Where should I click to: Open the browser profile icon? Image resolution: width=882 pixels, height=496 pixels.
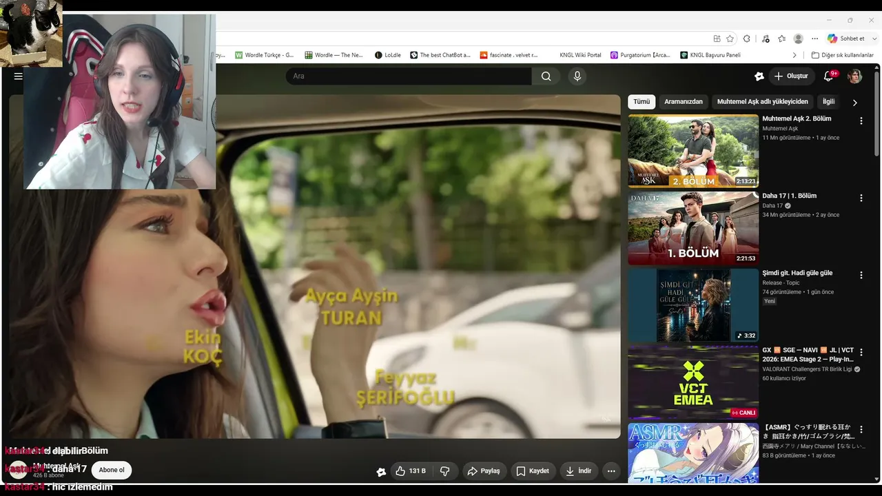click(x=798, y=39)
